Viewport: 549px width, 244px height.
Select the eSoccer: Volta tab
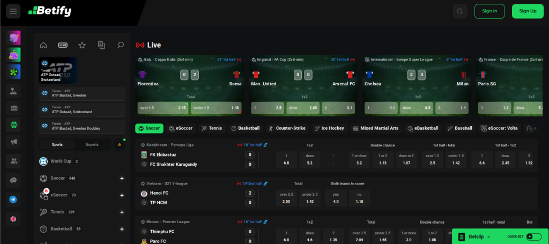pos(500,129)
